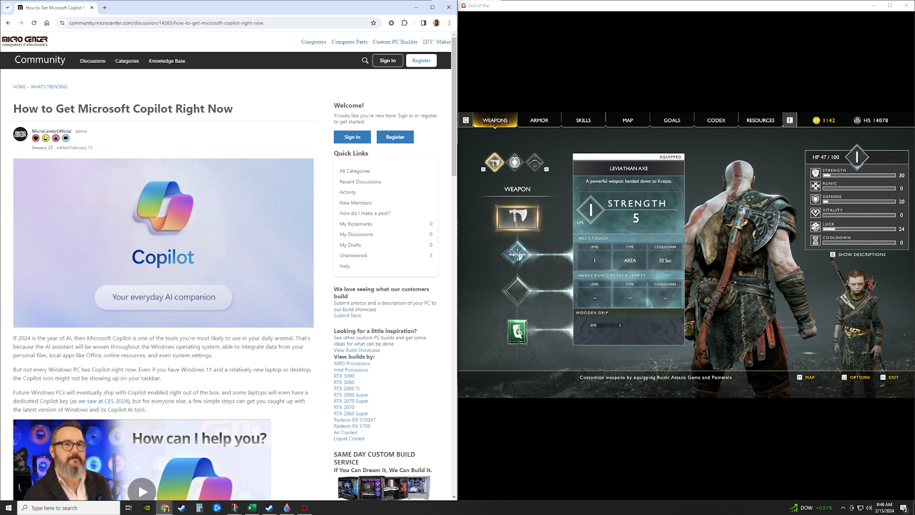The height and width of the screenshot is (515, 915).
Task: Open the Codex tab
Action: click(716, 120)
